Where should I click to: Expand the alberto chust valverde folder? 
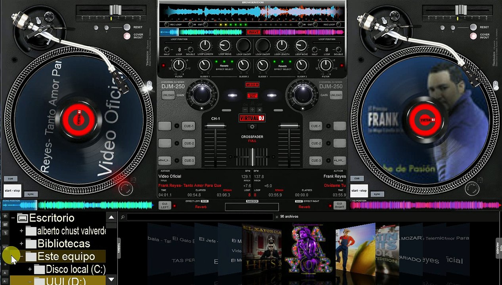[21, 231]
